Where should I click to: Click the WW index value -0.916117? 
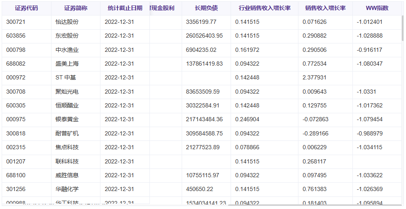pyautogui.click(x=370, y=50)
